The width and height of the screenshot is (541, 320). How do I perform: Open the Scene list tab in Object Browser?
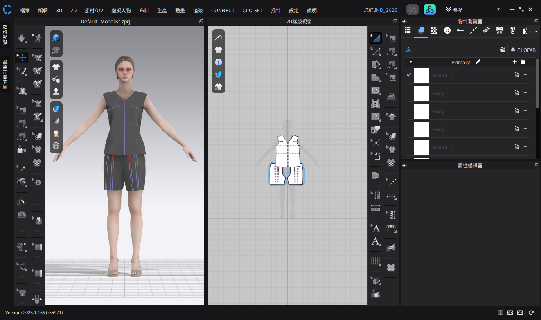pos(408,30)
